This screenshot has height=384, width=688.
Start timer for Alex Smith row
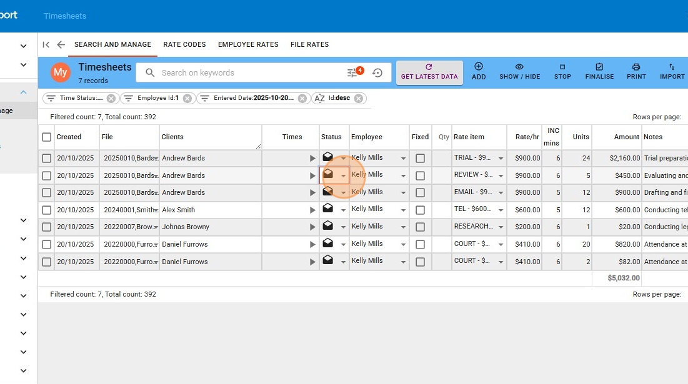312,210
